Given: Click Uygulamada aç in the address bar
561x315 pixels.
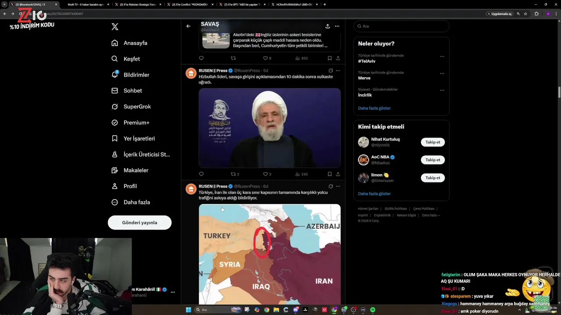Looking at the screenshot, I should click(500, 14).
